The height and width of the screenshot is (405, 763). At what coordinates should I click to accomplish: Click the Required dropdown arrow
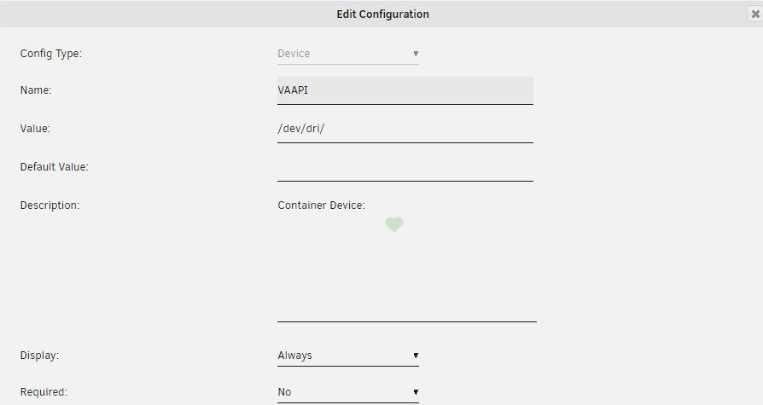click(x=416, y=392)
